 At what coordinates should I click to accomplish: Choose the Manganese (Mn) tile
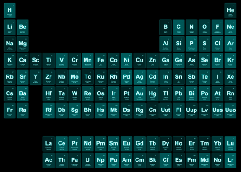[x=87, y=61]
